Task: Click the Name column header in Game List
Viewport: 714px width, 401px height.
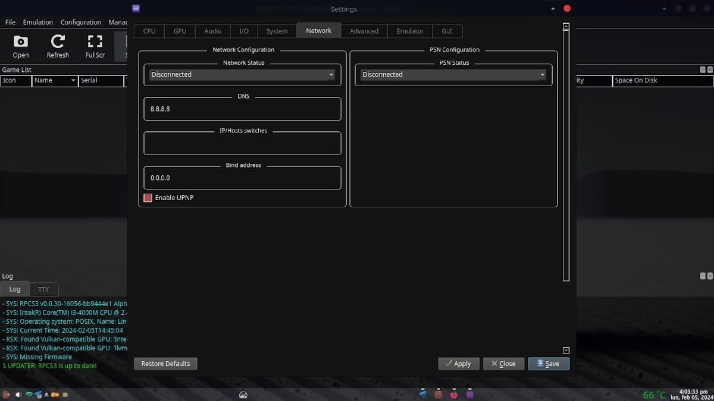Action: (55, 80)
